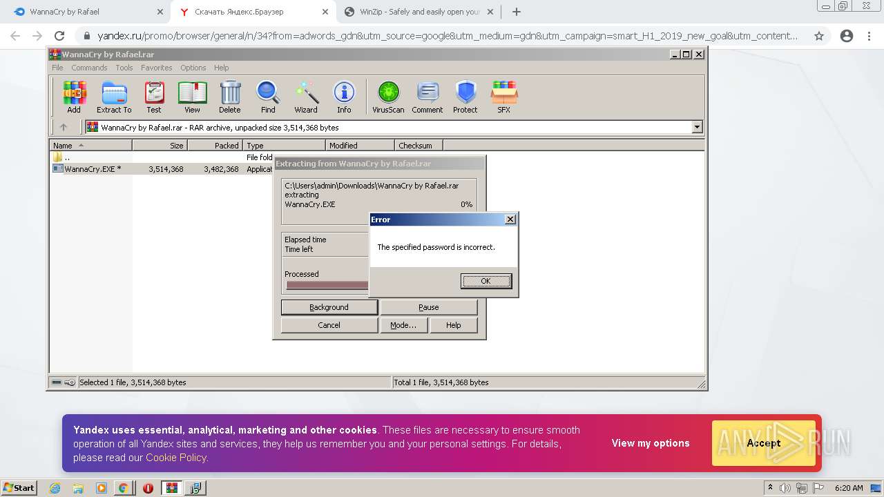Switch to Chrome on the taskbar
Screen dimensions: 884x497
124,488
